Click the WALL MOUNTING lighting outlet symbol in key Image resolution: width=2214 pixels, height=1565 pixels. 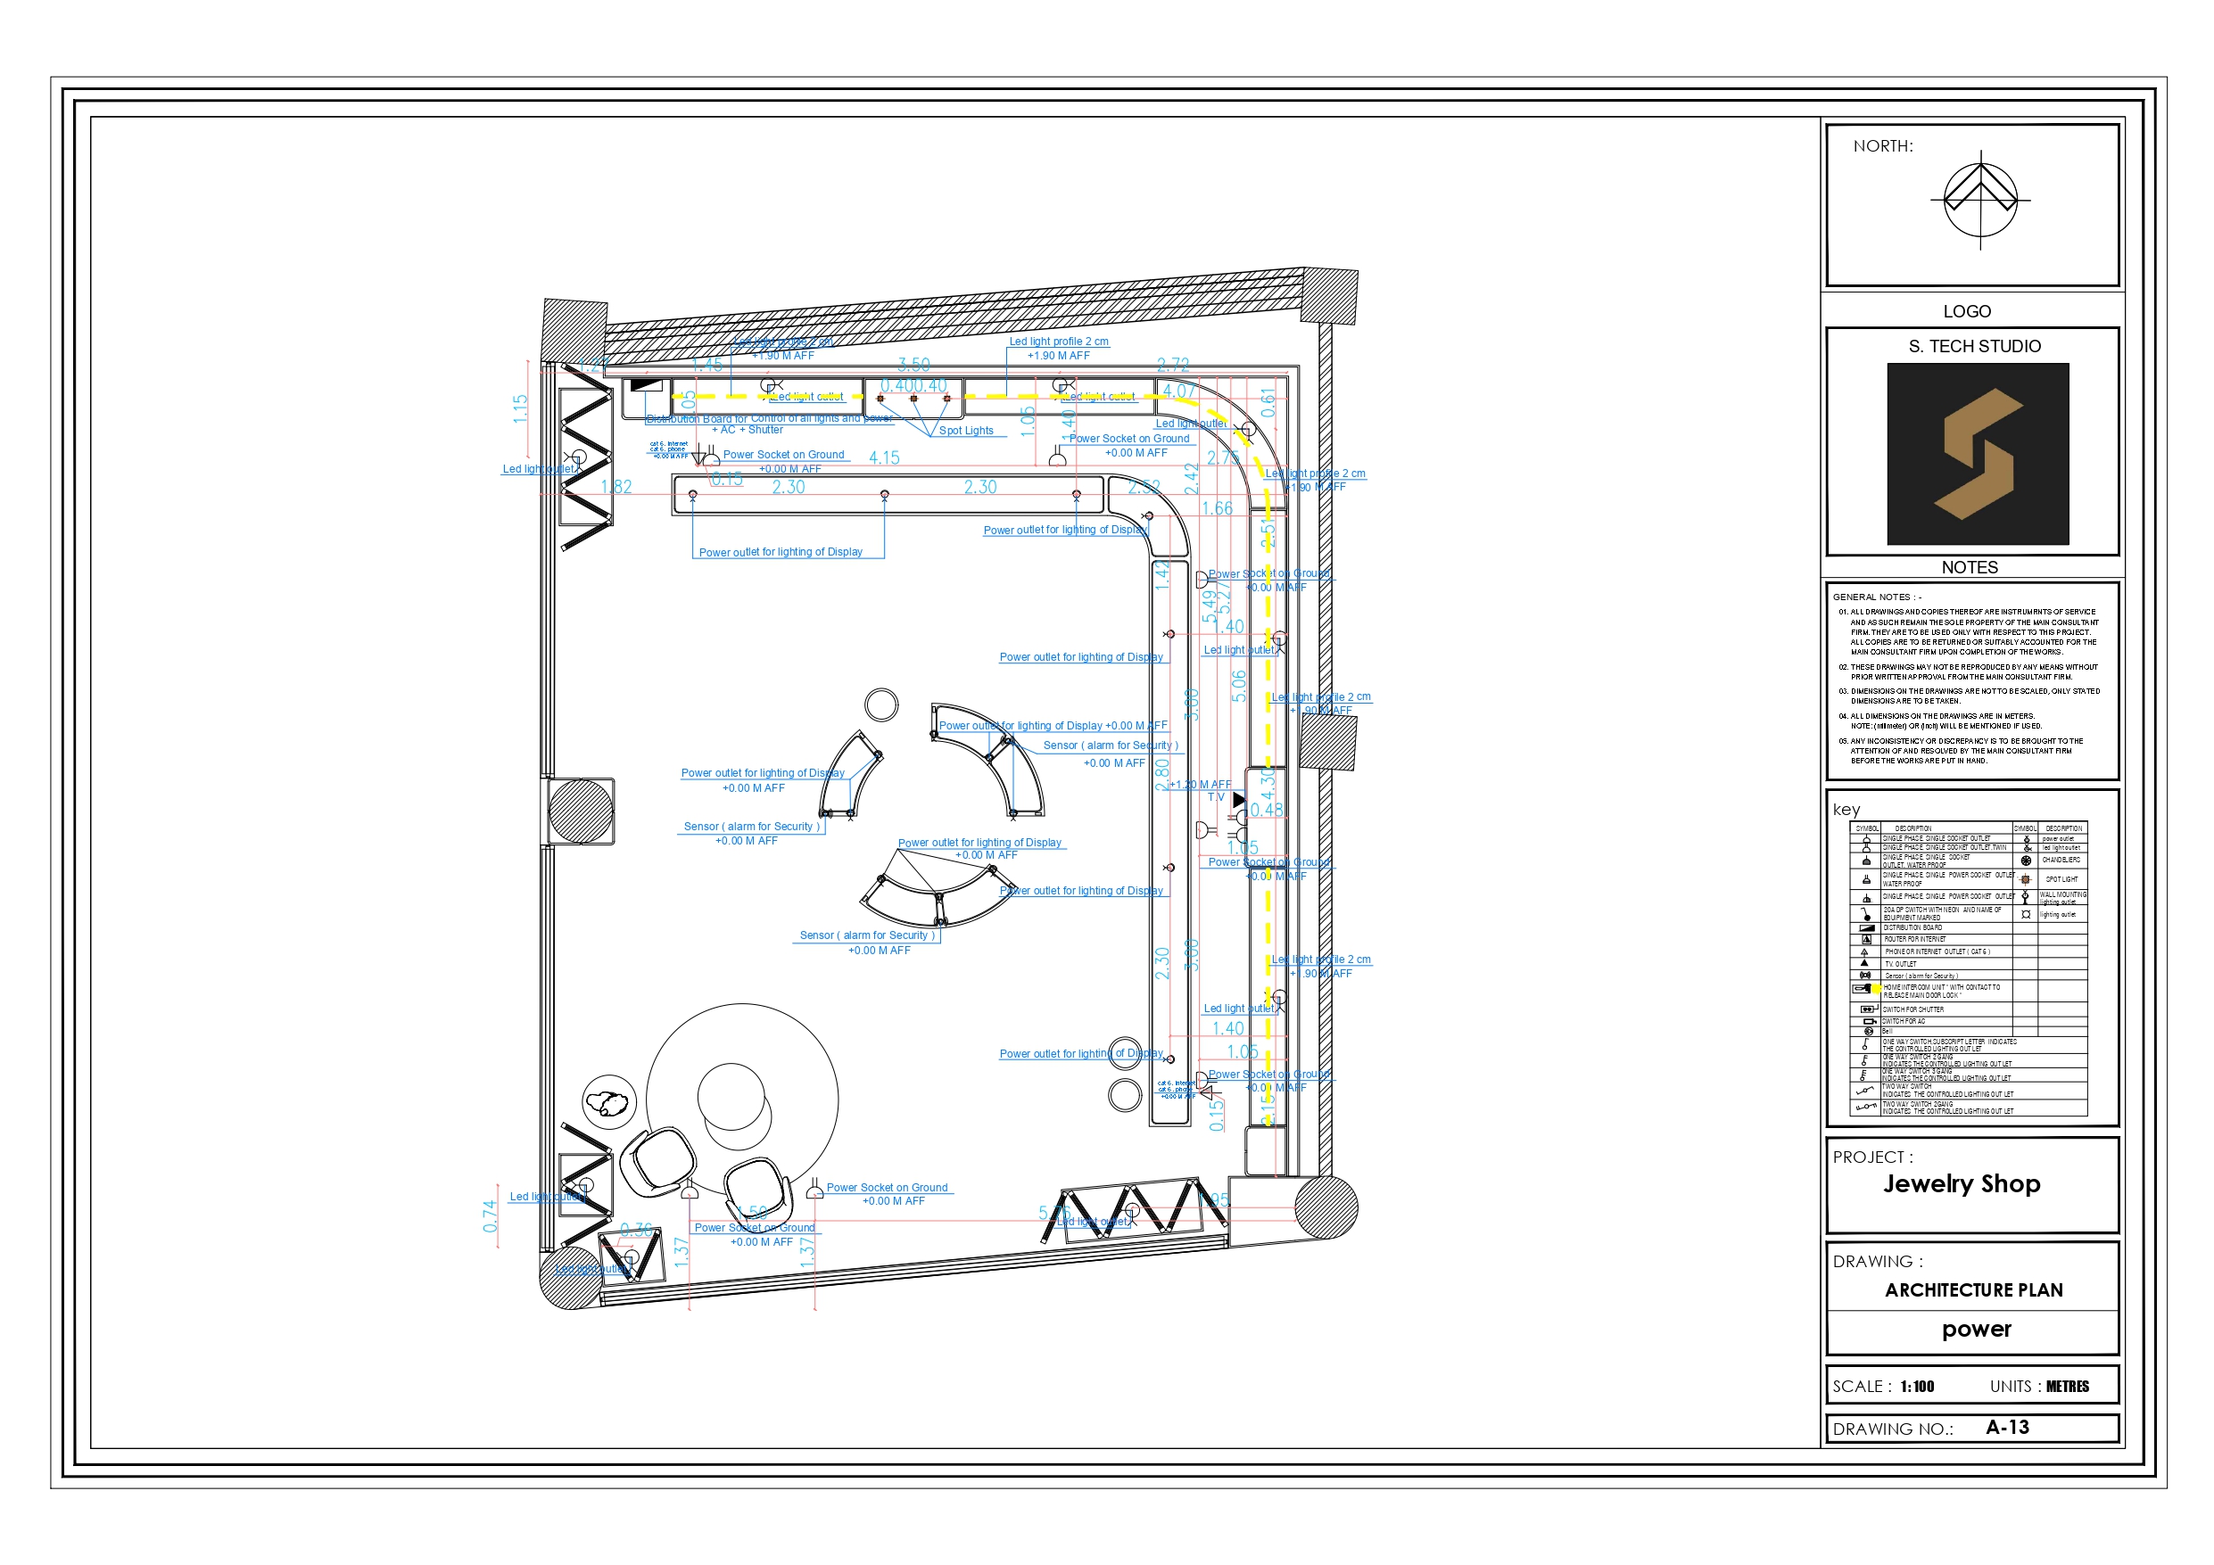click(2026, 898)
